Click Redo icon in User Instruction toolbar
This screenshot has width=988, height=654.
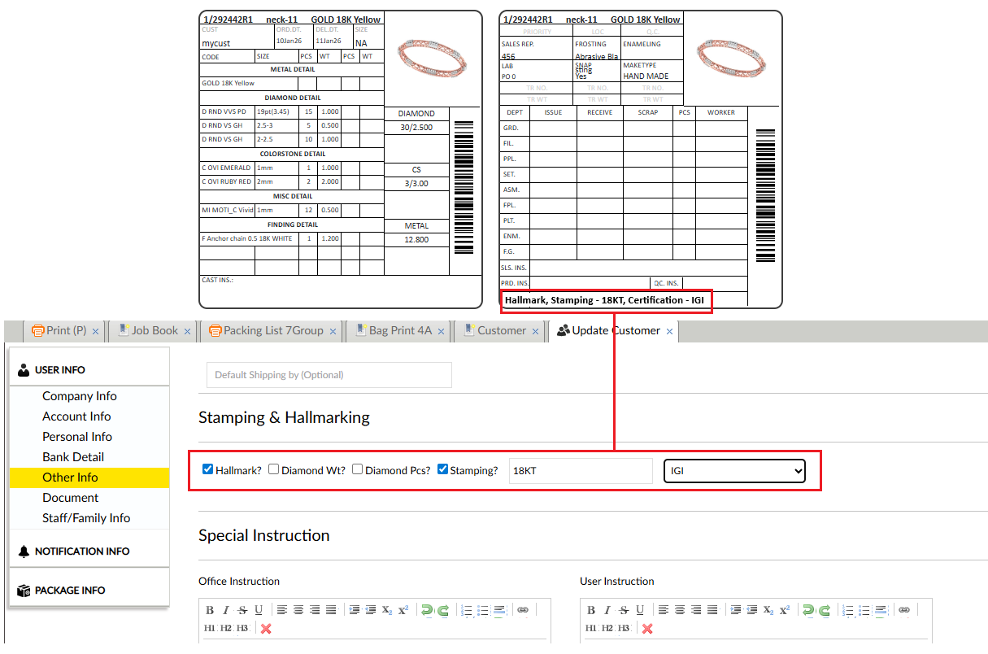(x=824, y=610)
